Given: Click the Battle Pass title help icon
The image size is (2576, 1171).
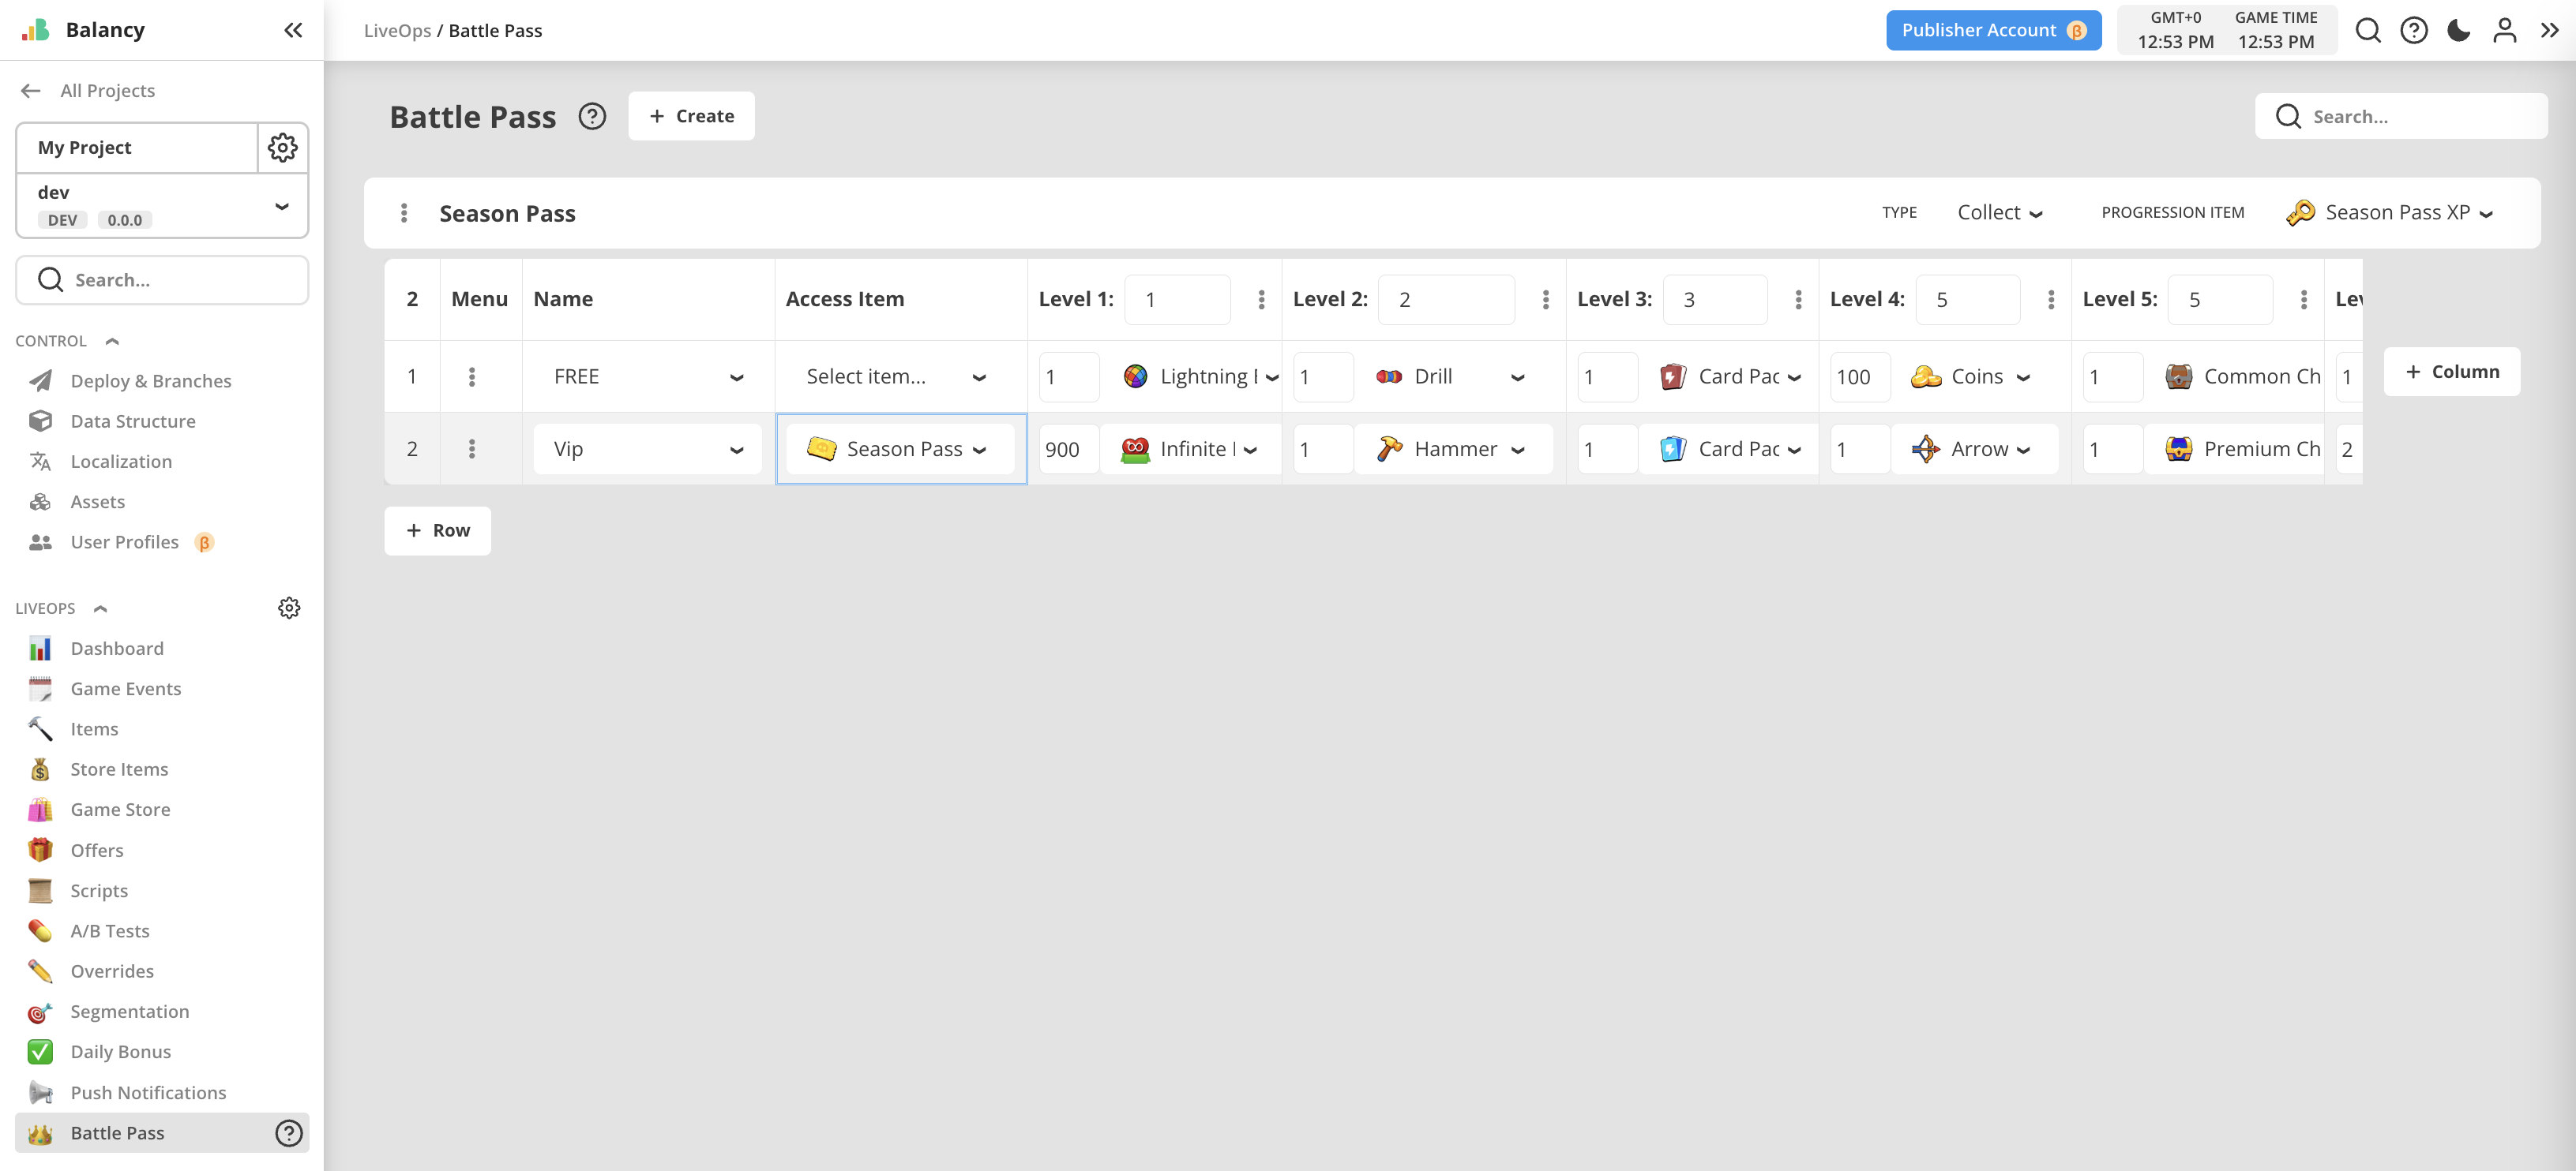Looking at the screenshot, I should coord(592,117).
